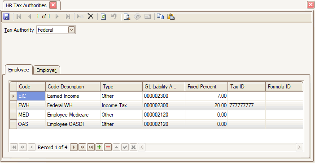Click the Income Tax type cell
Screen dimensions: 315x163
[121, 105]
